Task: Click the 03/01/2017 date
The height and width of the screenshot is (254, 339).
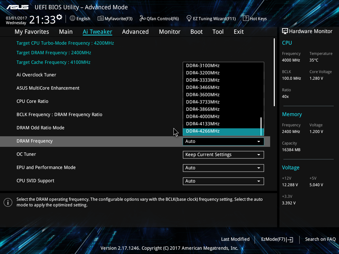Action: (x=17, y=18)
